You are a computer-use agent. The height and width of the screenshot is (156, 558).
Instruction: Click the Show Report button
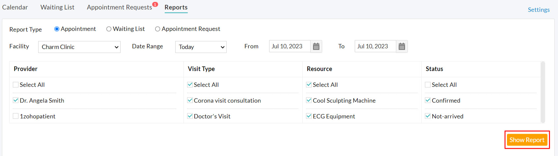[x=527, y=140]
